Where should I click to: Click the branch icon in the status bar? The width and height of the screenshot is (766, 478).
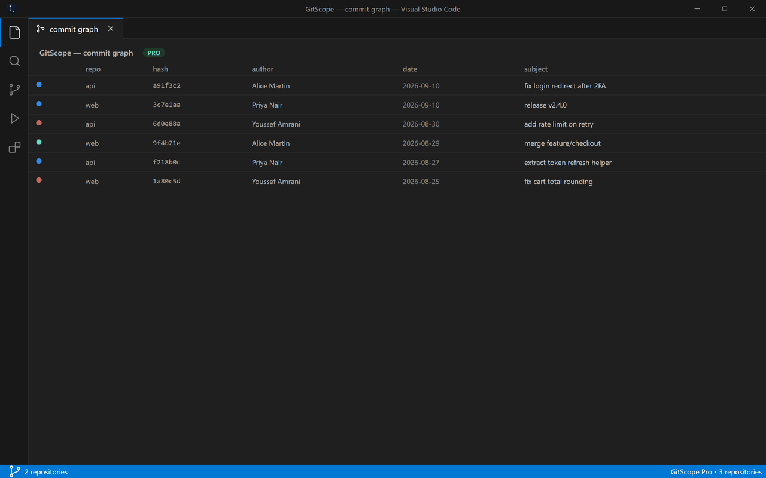coord(14,471)
